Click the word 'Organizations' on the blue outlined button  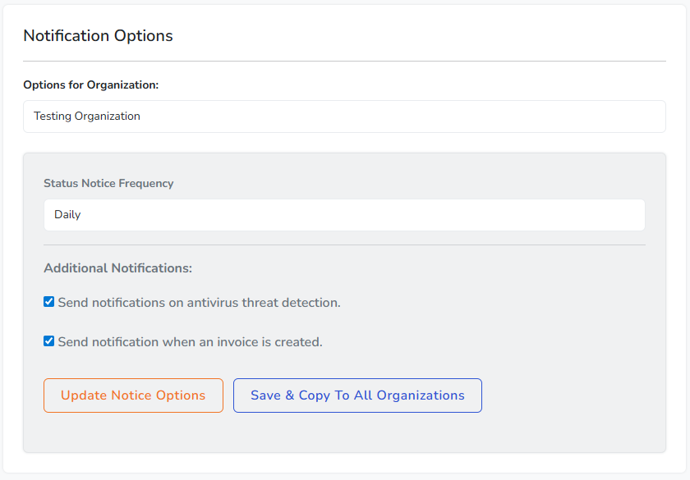pyautogui.click(x=421, y=395)
